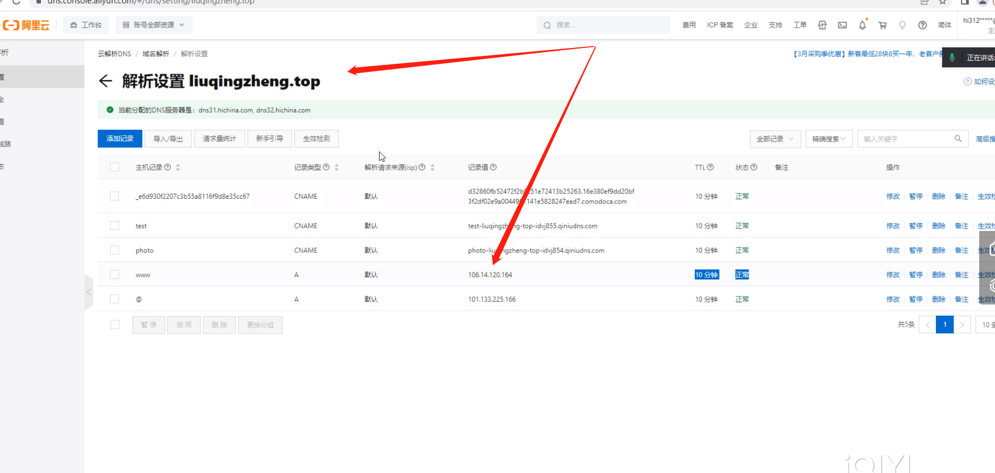
Task: Open the help question-mark icon in header
Action: (922, 25)
